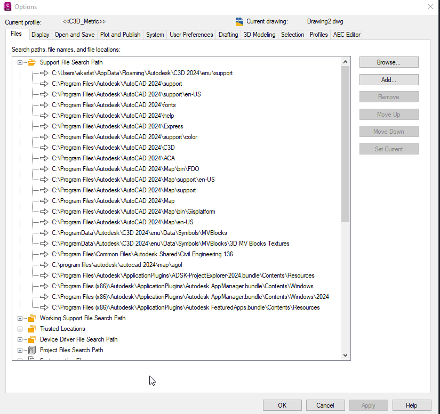Select the AutoCAD 2024\Map\en-US path

[123, 222]
